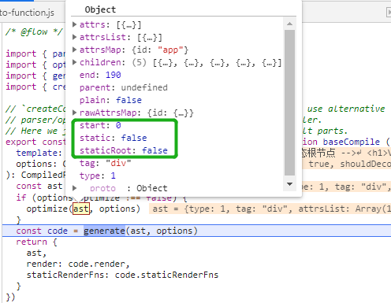Expand the attrsMap object
The height and width of the screenshot is (303, 391).
(75, 50)
